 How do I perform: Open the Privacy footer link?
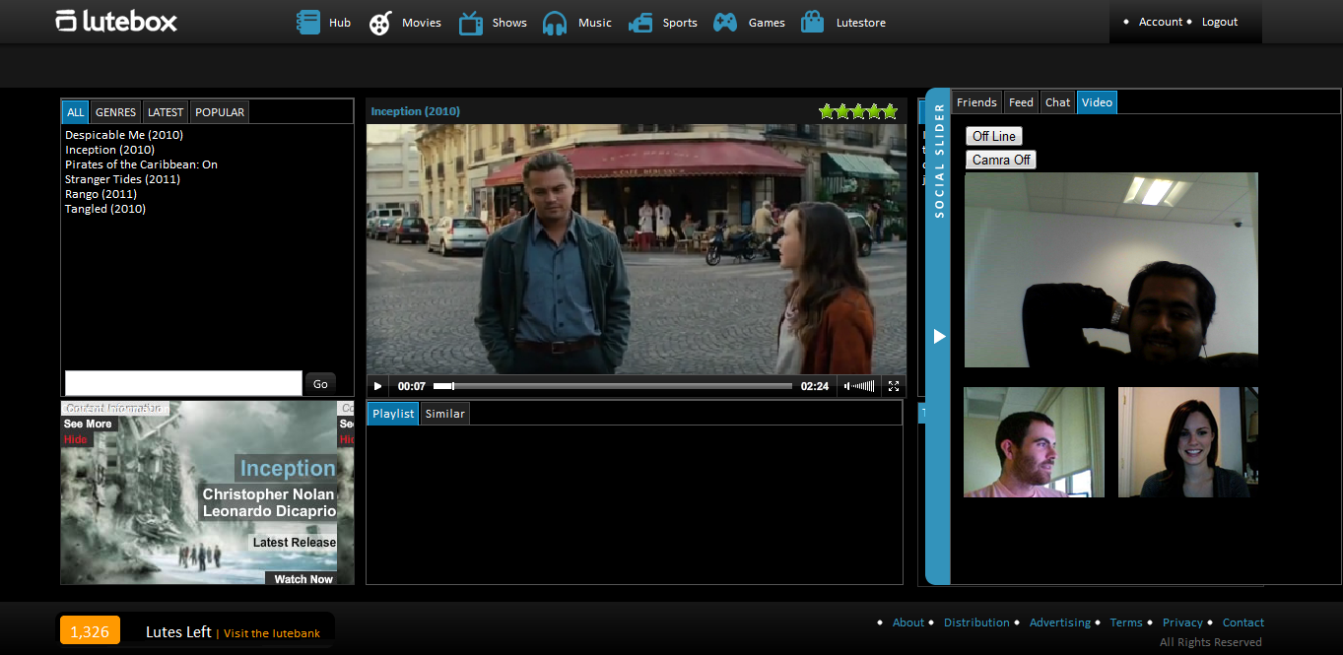tap(1182, 622)
